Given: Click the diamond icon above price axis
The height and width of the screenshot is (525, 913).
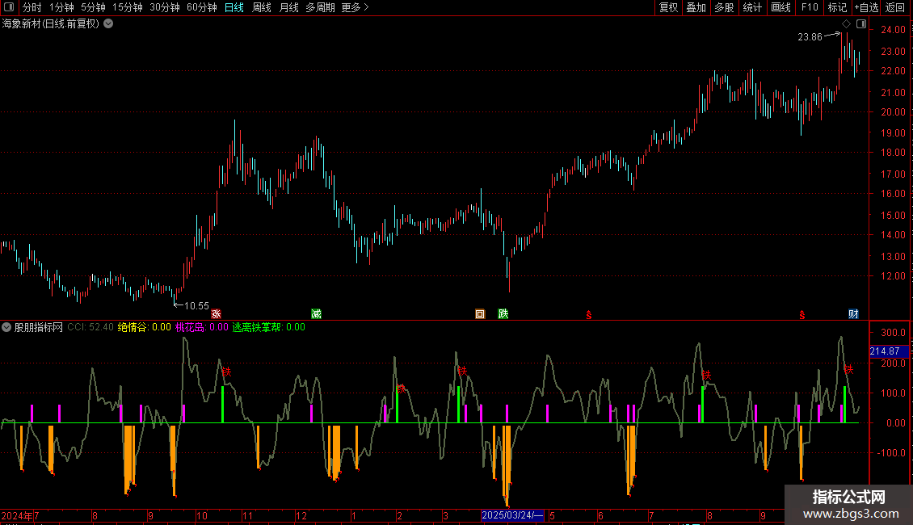Looking at the screenshot, I should coord(846,24).
